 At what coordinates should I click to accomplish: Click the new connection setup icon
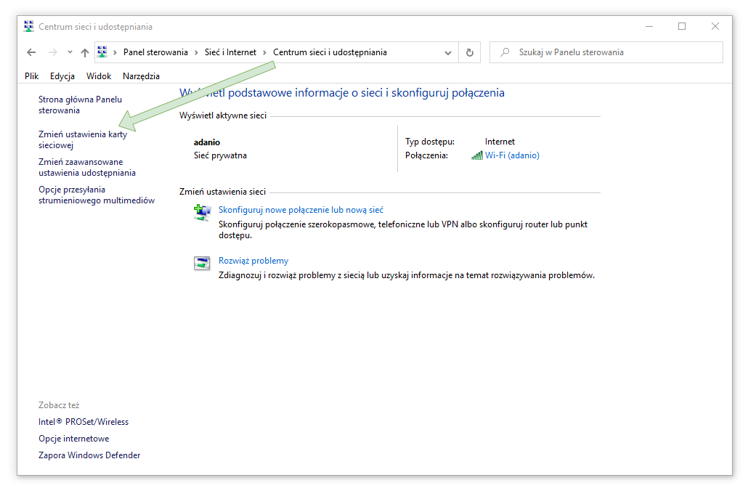202,212
